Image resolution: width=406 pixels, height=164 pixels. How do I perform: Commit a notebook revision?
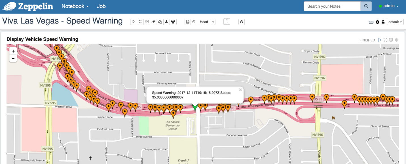point(187,22)
